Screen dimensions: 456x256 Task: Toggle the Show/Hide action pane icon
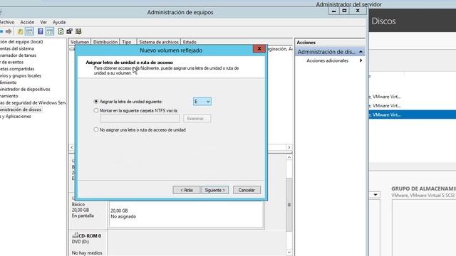click(50, 31)
